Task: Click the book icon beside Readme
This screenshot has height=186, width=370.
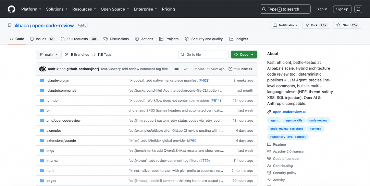Action: tap(269, 145)
